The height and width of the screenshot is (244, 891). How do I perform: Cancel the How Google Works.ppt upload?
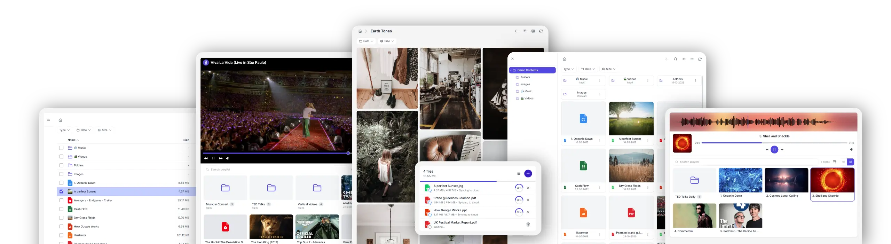point(528,212)
